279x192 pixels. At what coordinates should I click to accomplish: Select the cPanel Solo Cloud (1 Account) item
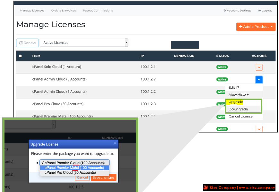click(x=56, y=67)
